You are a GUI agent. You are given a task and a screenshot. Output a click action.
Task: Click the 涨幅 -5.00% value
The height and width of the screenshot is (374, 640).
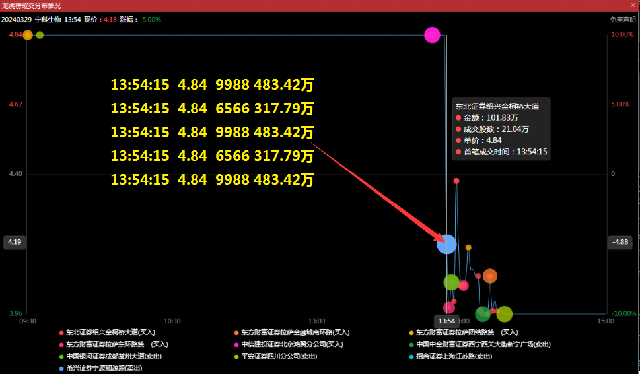point(150,20)
